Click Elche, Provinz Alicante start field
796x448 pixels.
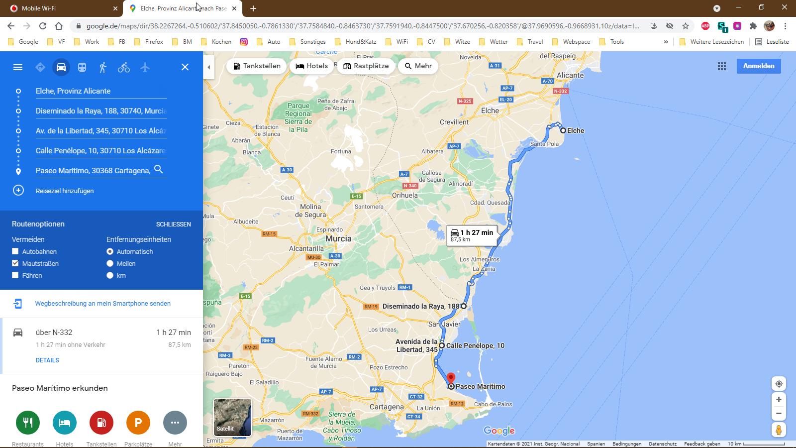[x=101, y=91]
